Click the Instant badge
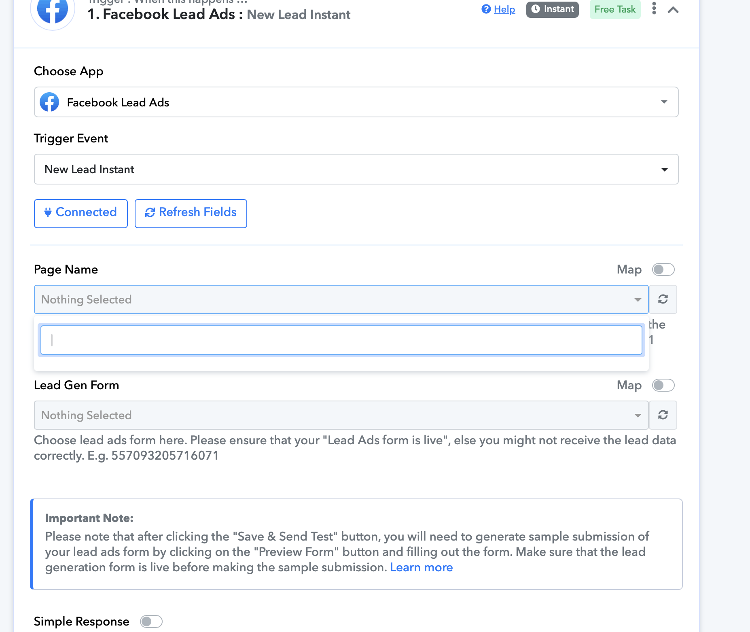The width and height of the screenshot is (750, 632). [553, 9]
